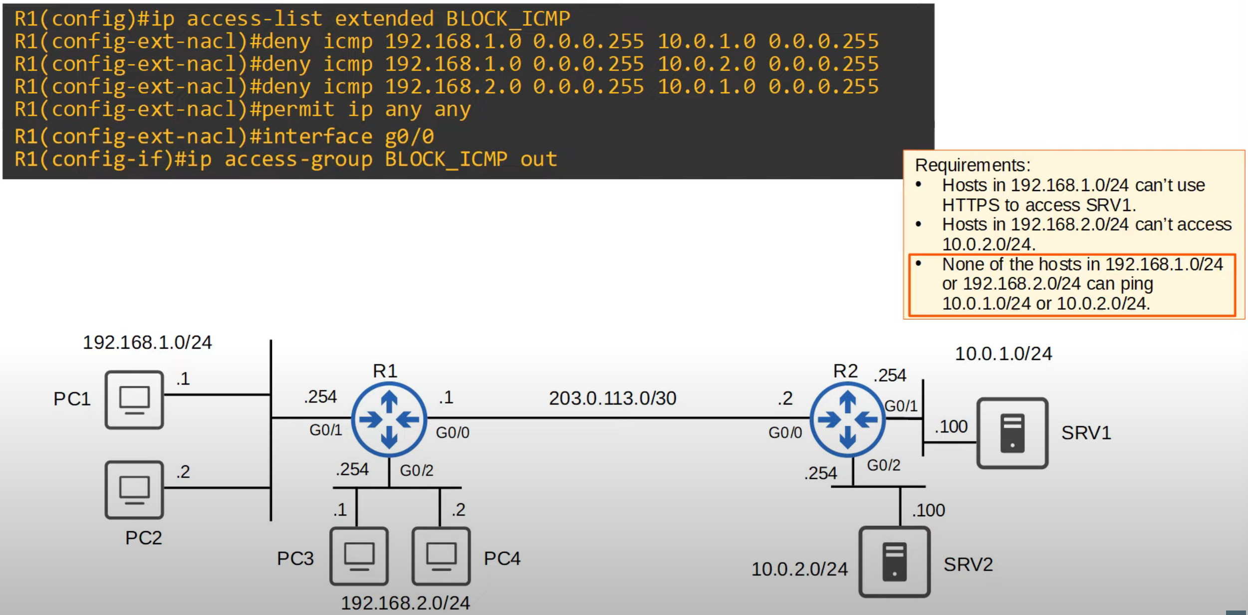Click the 192.168.1.0/24 network label
Viewport: 1248px width, 615px height.
147,343
